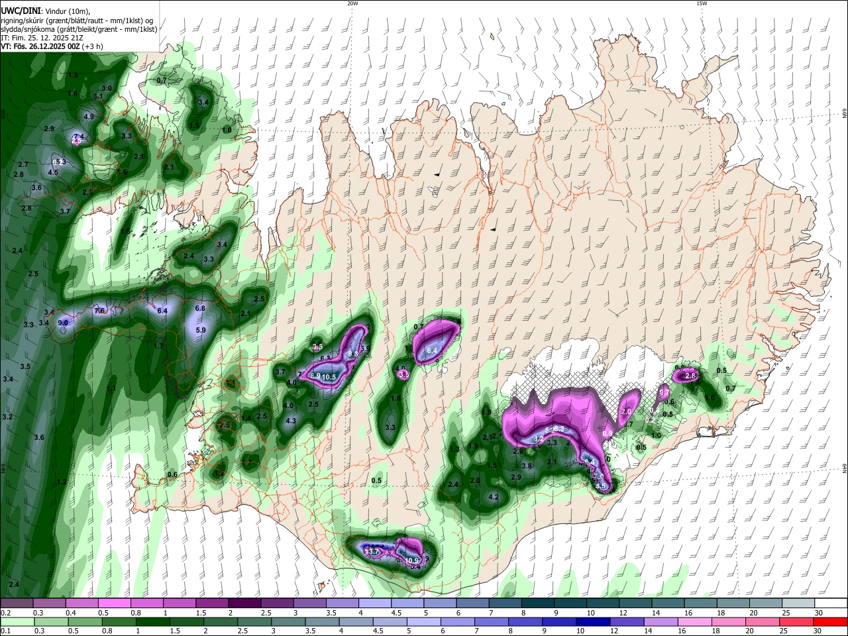
Task: Click the 10.5 precipitation value on the map
Action: coord(329,377)
